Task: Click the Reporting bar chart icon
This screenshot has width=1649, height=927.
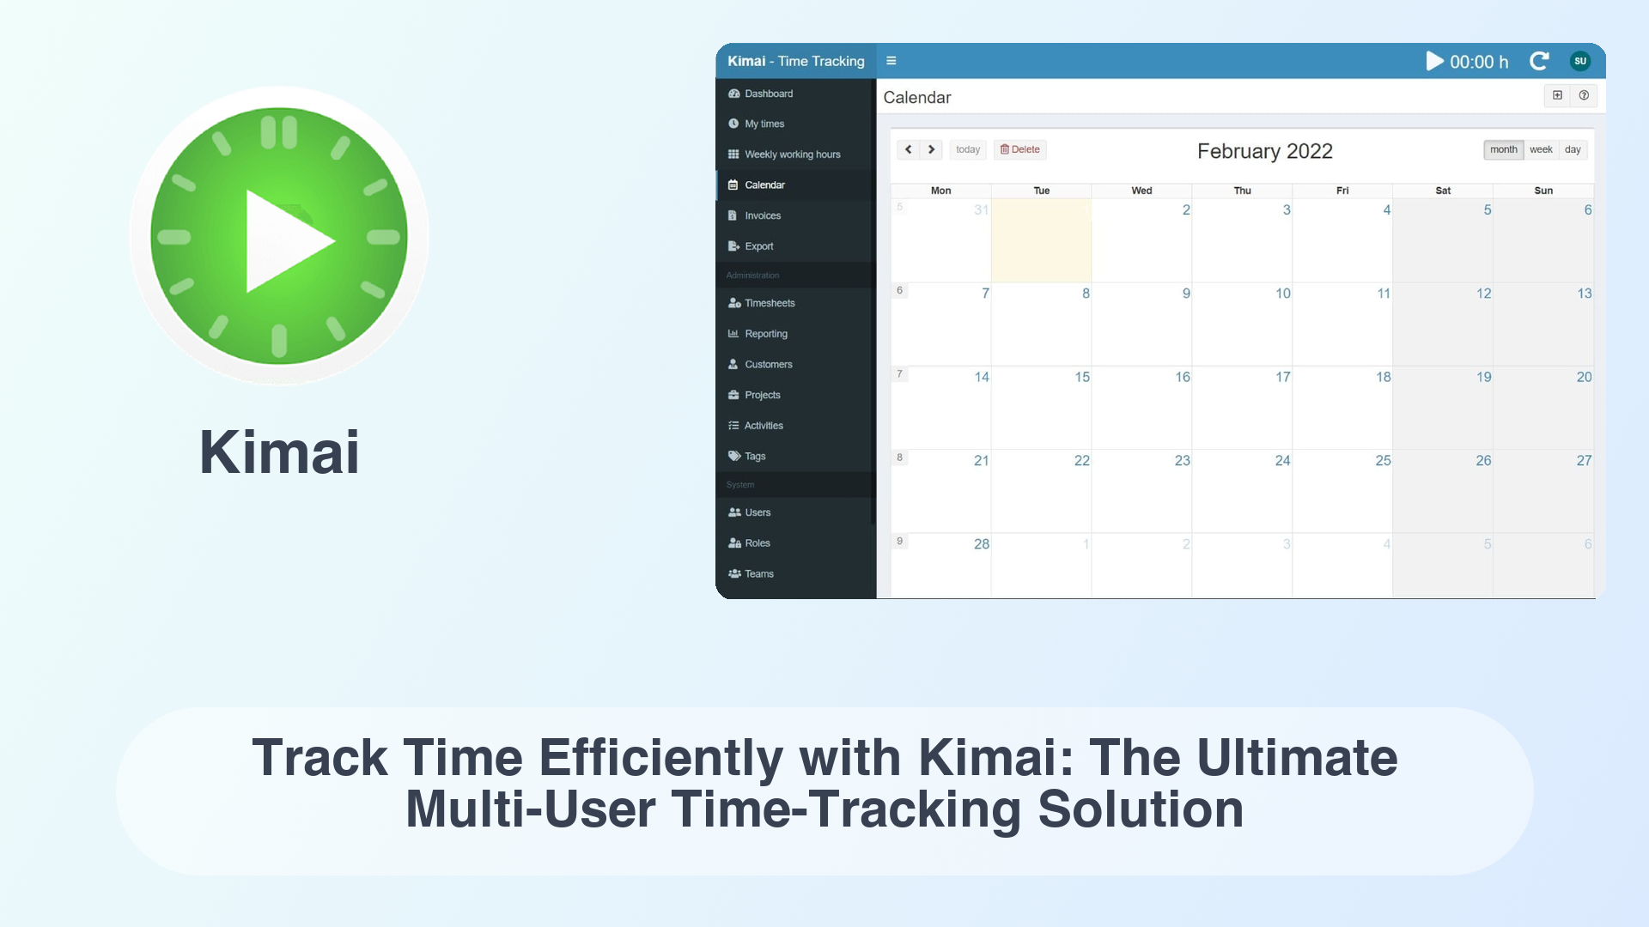Action: click(x=733, y=333)
